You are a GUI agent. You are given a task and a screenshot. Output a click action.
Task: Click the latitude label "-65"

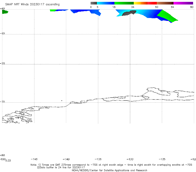[2, 33]
